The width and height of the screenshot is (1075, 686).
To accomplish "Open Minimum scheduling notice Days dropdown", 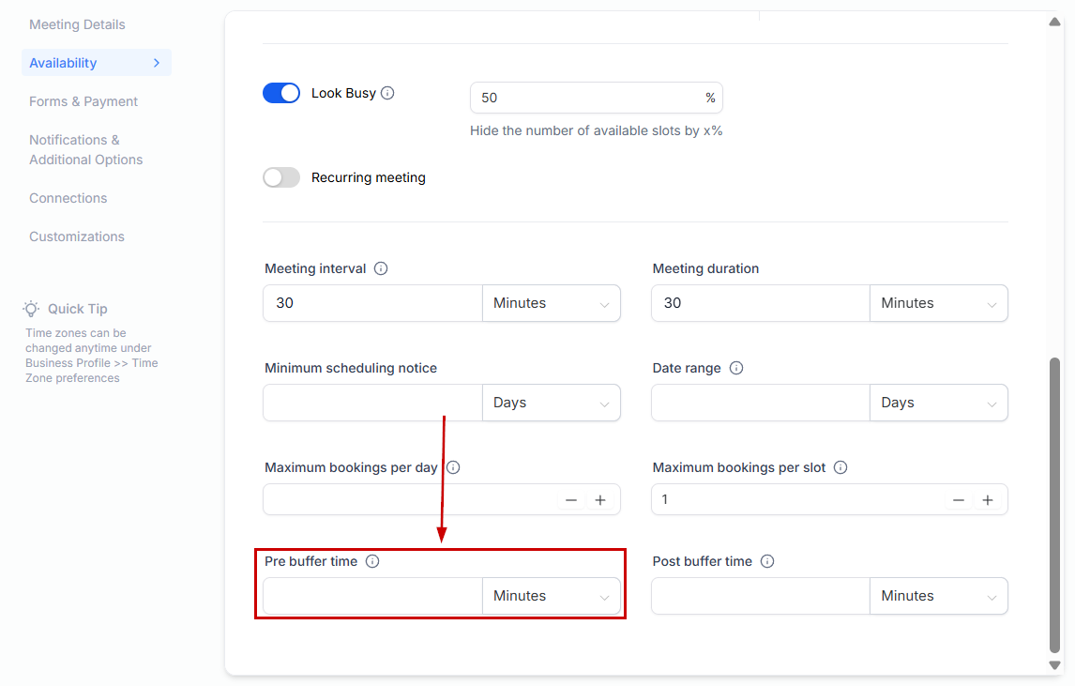I will [551, 403].
